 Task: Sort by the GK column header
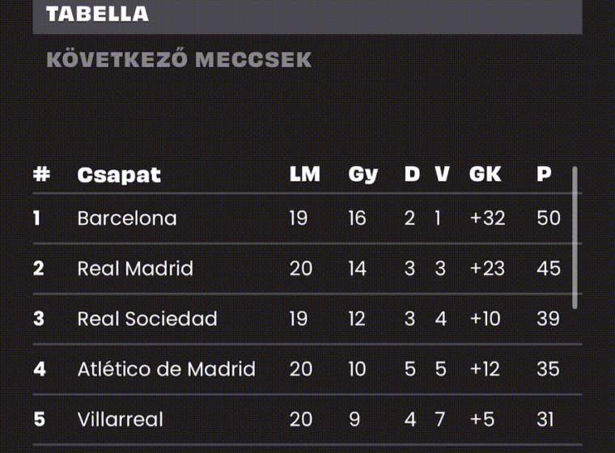coord(486,174)
